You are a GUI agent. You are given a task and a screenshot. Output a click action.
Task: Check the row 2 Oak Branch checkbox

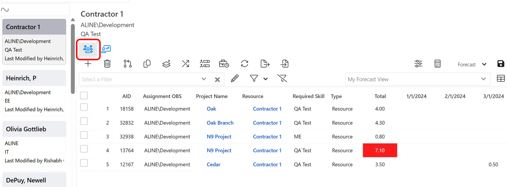(x=84, y=121)
